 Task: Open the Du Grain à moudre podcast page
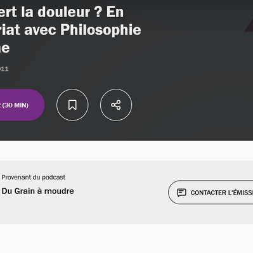click(x=37, y=191)
